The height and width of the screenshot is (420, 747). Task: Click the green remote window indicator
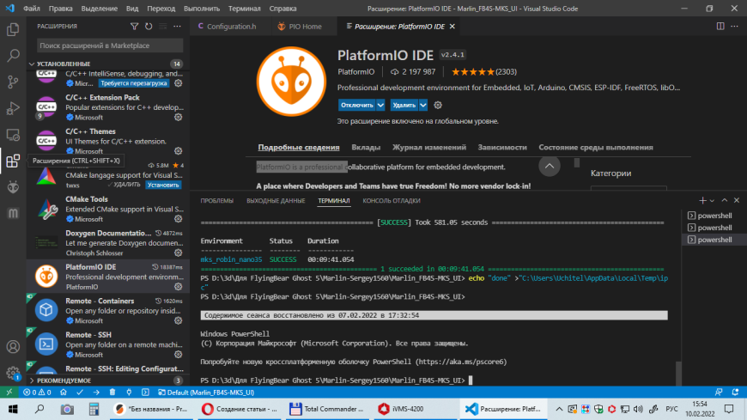pyautogui.click(x=9, y=393)
